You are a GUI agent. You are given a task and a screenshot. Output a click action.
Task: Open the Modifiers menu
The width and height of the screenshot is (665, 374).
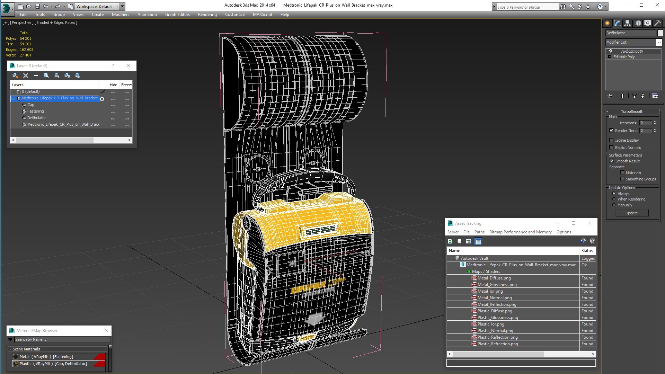(x=120, y=15)
